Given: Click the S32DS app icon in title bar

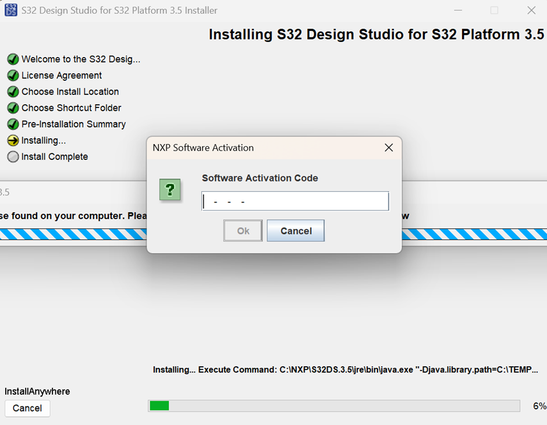Looking at the screenshot, I should [x=11, y=10].
